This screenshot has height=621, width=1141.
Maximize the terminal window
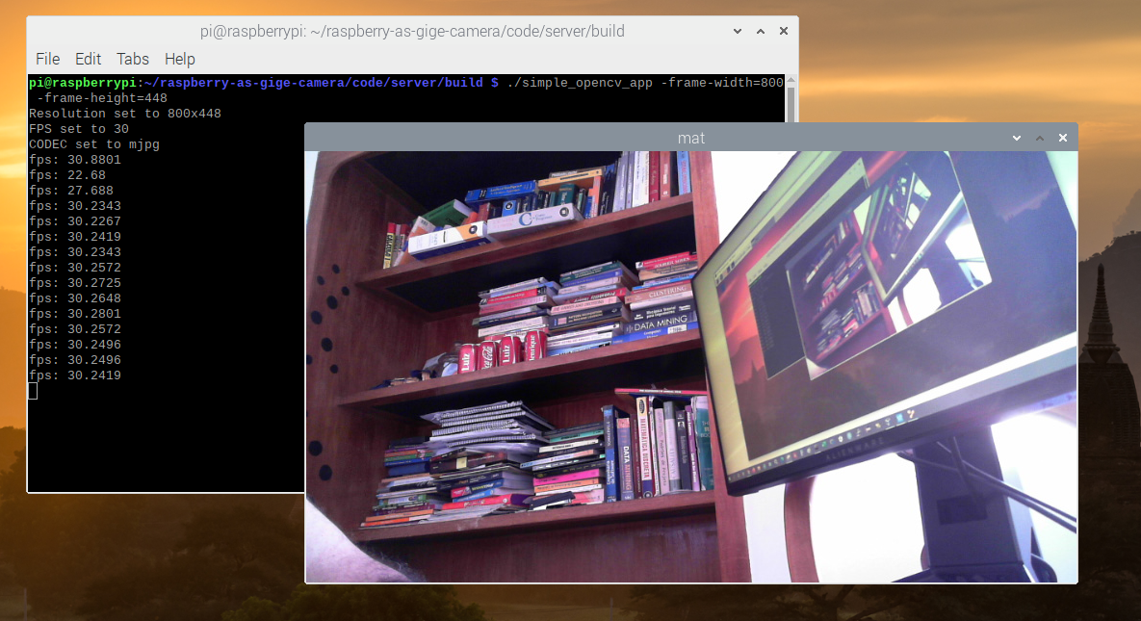click(x=761, y=32)
